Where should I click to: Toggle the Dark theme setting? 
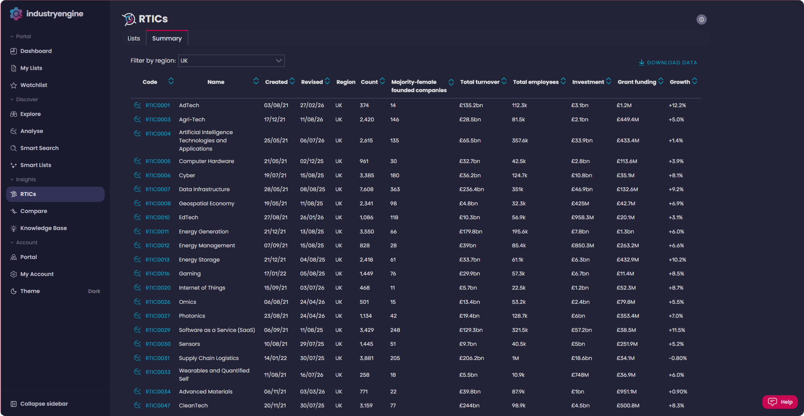pyautogui.click(x=55, y=291)
